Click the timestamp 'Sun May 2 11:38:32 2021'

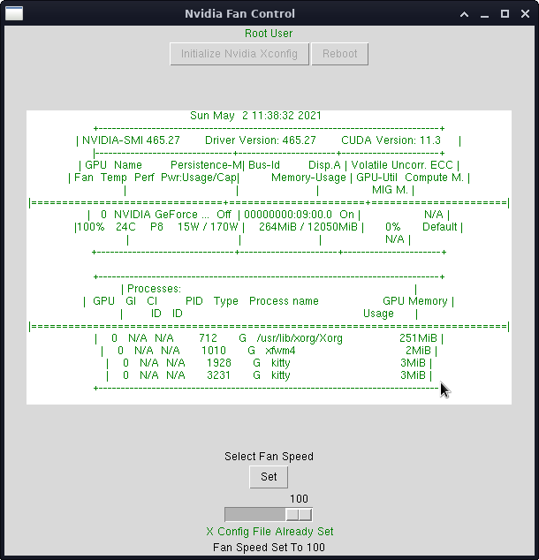pyautogui.click(x=255, y=116)
